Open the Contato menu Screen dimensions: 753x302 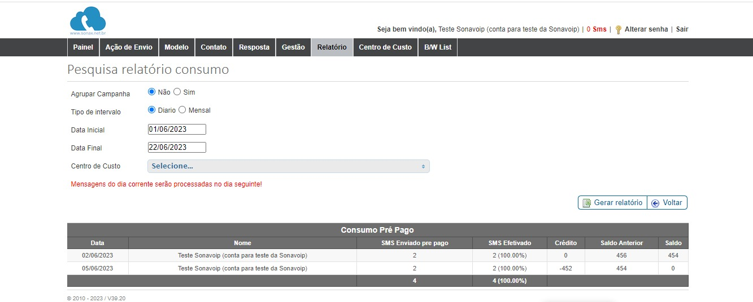(214, 47)
